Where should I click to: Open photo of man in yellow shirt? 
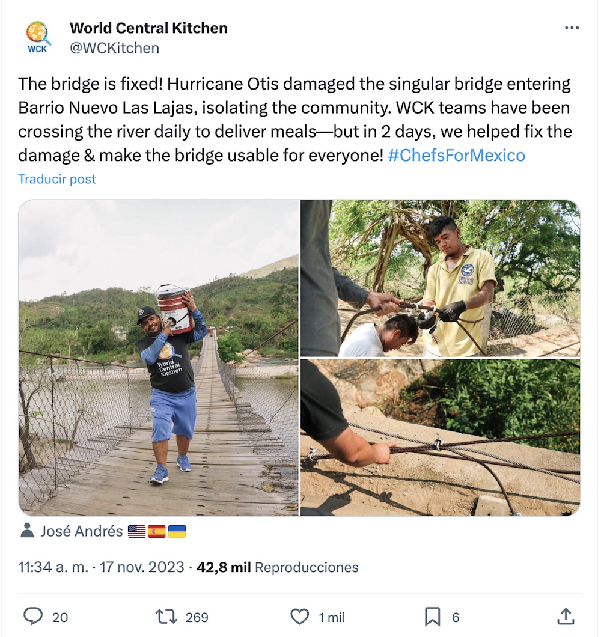[441, 278]
